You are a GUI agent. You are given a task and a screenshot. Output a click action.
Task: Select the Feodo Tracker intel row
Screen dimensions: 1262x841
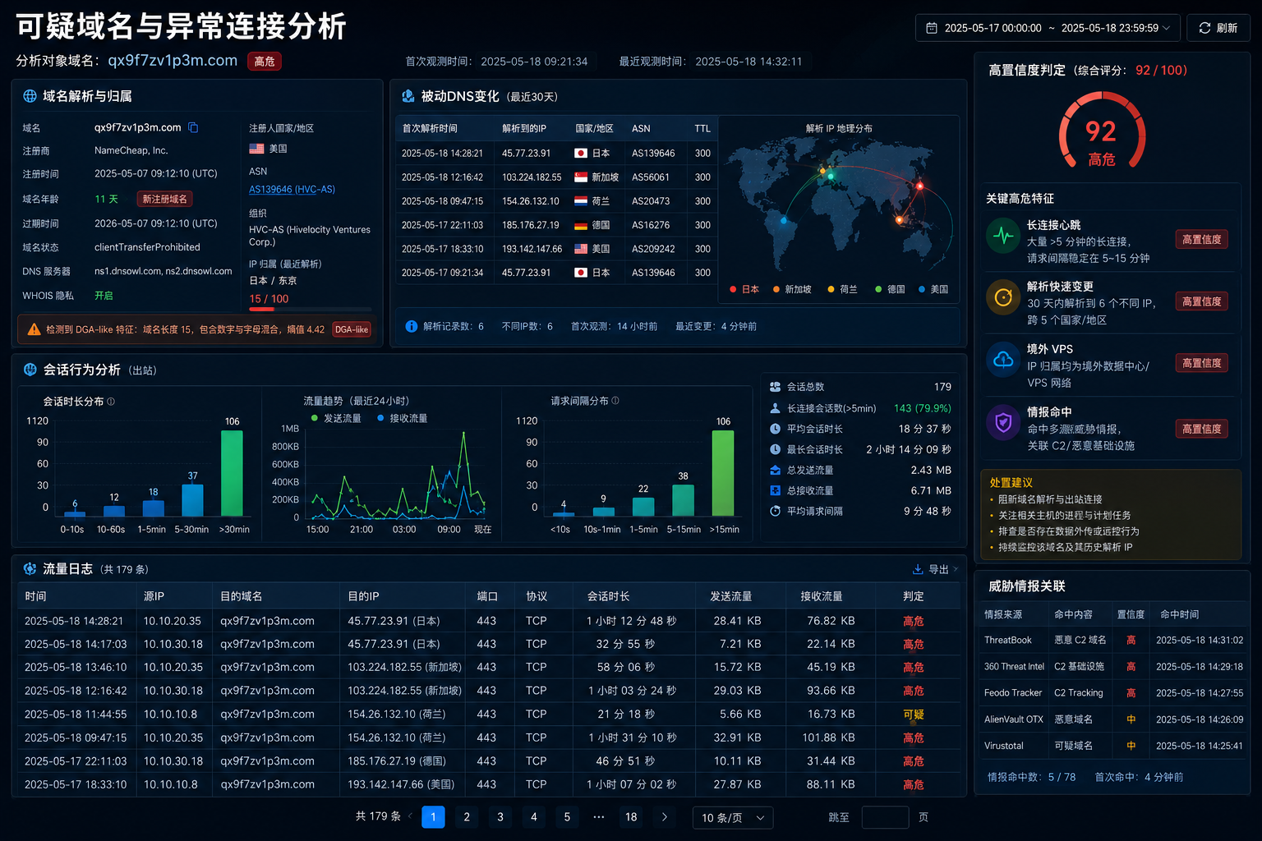[1112, 692]
